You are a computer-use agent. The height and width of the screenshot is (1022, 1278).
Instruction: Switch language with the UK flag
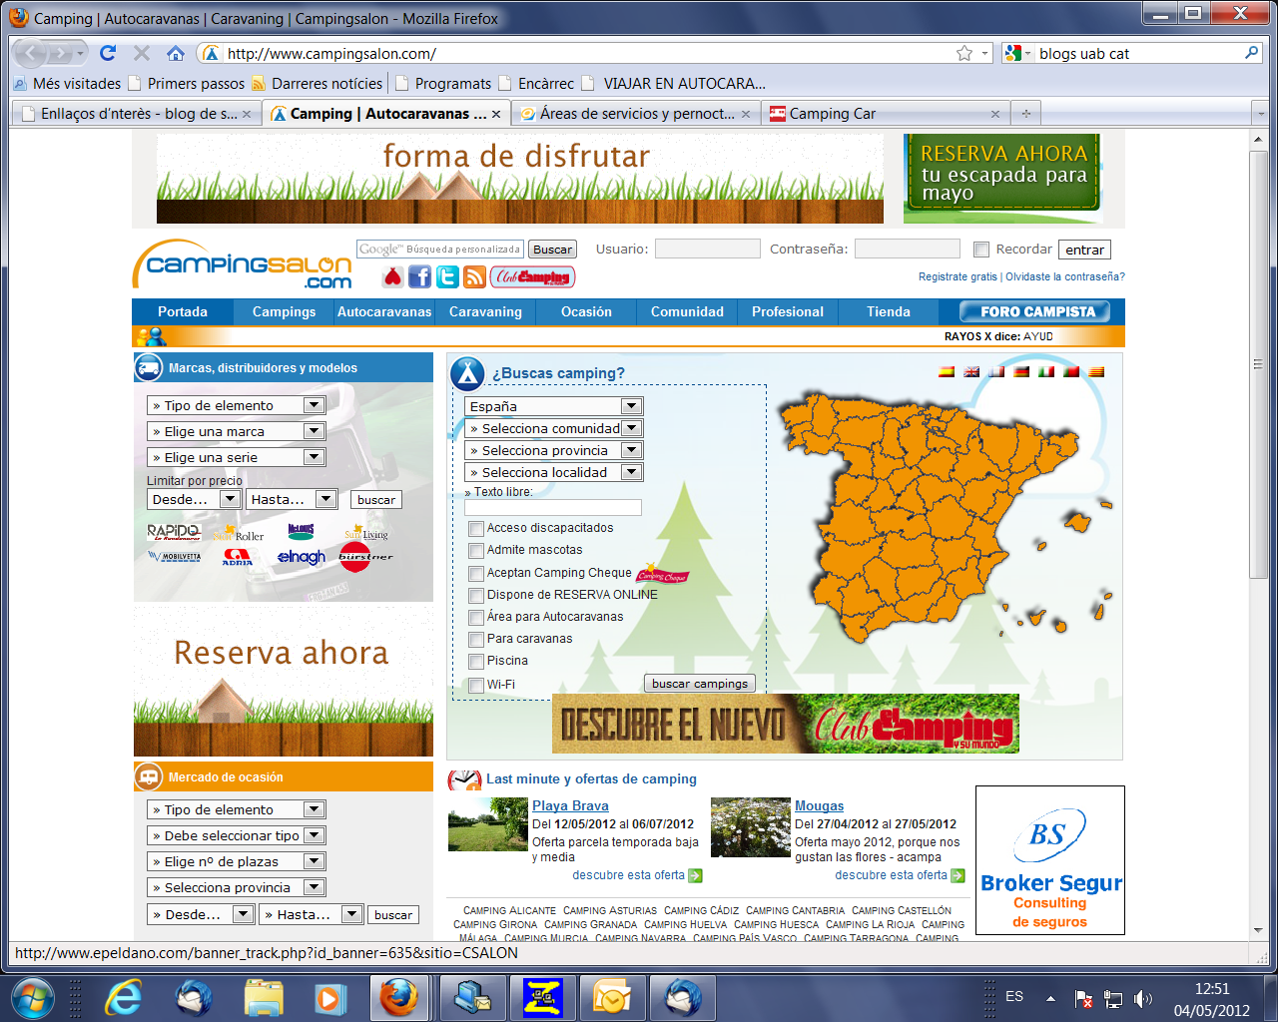pos(971,372)
